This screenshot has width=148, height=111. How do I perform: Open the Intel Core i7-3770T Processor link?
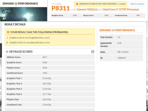pos(121,10)
